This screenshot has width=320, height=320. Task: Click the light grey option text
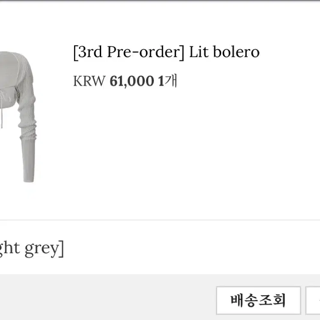tap(32, 248)
